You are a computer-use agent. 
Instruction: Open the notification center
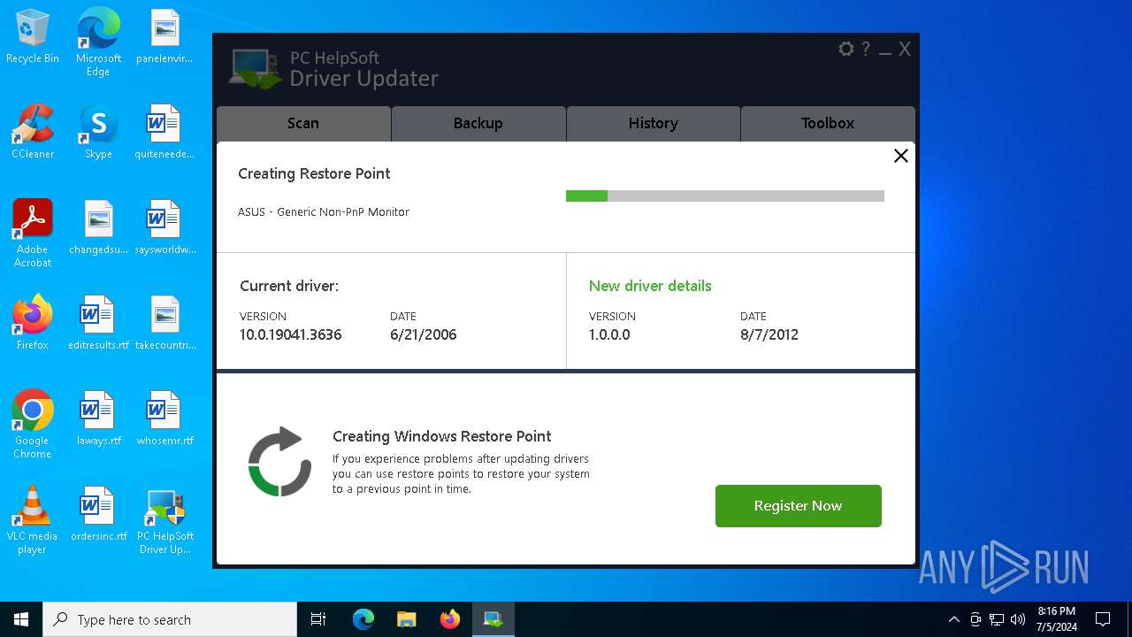pyautogui.click(x=1103, y=619)
